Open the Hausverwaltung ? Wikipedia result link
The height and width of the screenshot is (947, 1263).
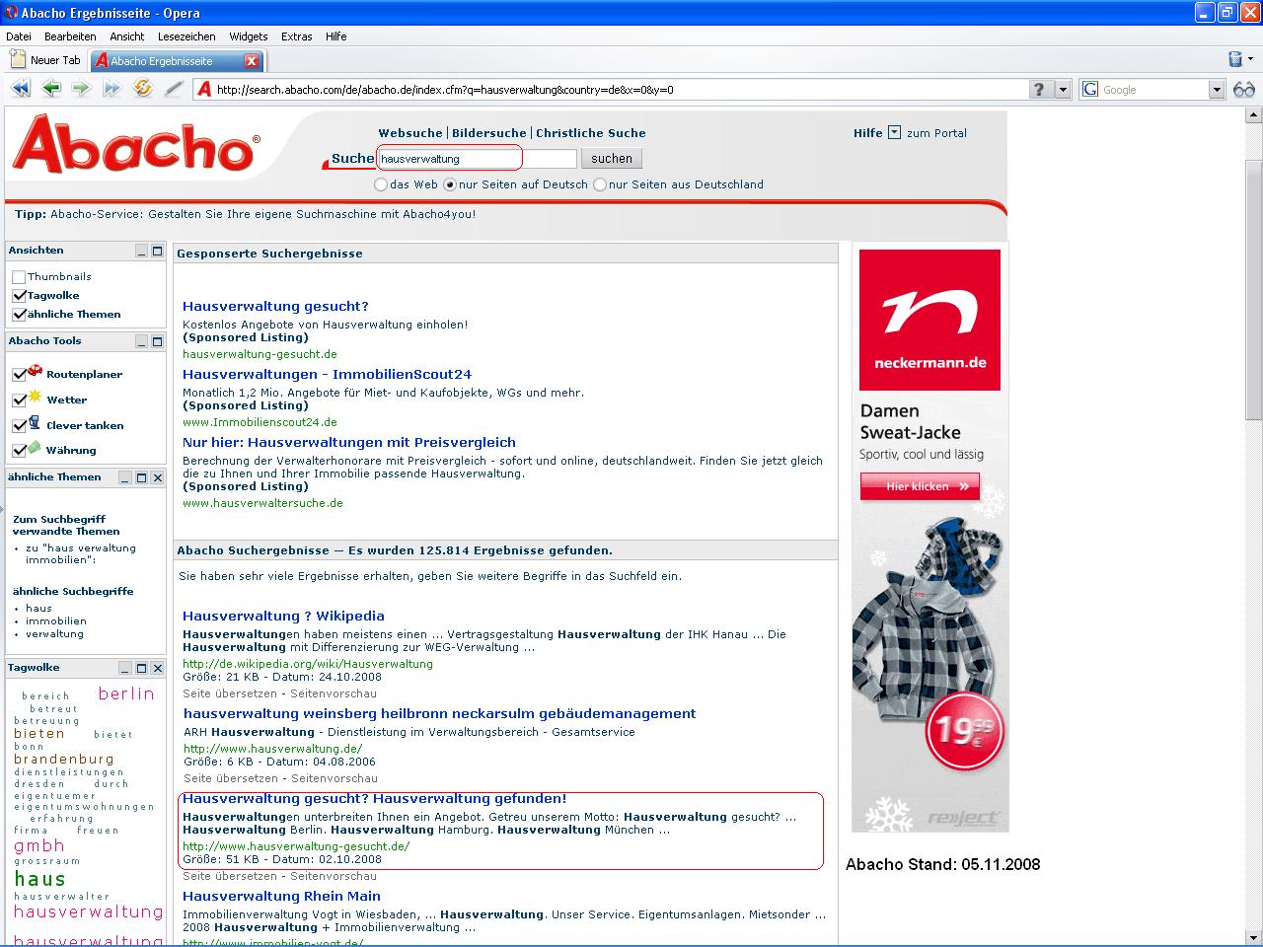pos(283,616)
